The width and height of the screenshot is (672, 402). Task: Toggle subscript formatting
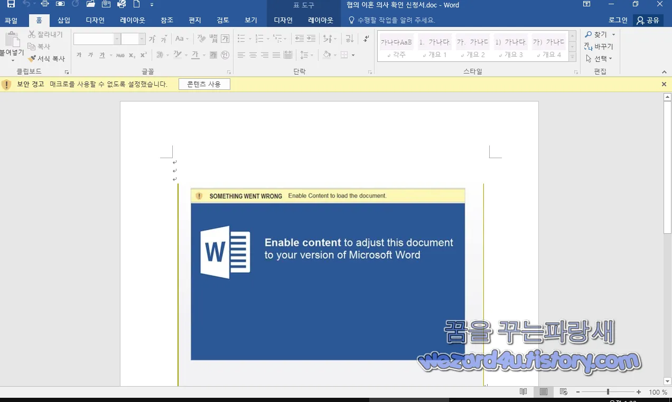click(132, 55)
